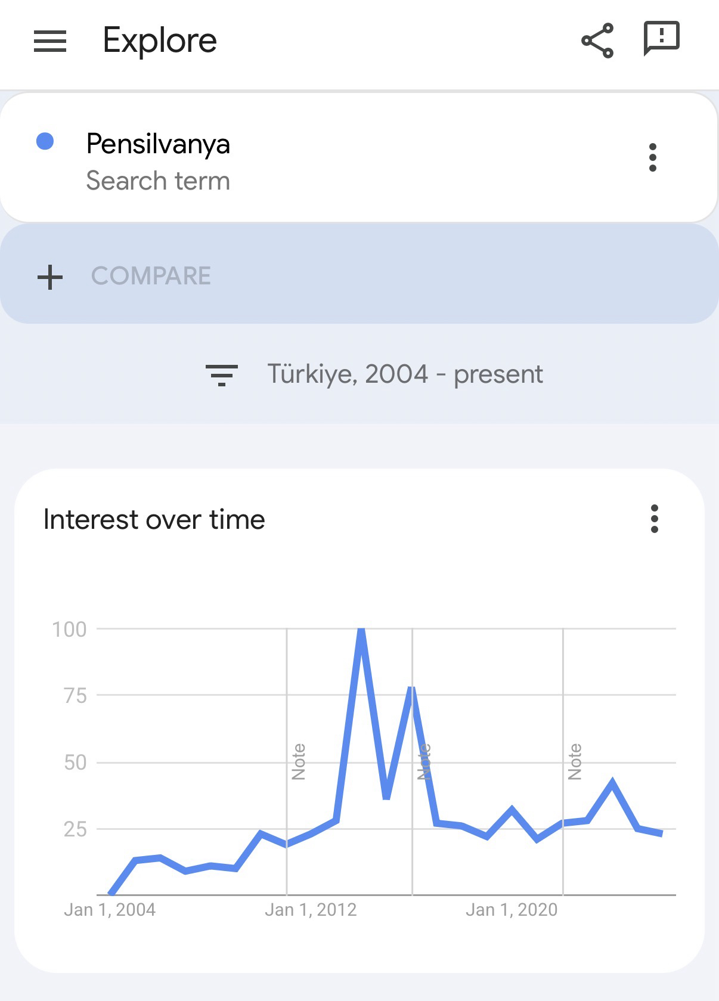This screenshot has width=719, height=1001.
Task: Open the hamburger navigation menu
Action: (x=50, y=41)
